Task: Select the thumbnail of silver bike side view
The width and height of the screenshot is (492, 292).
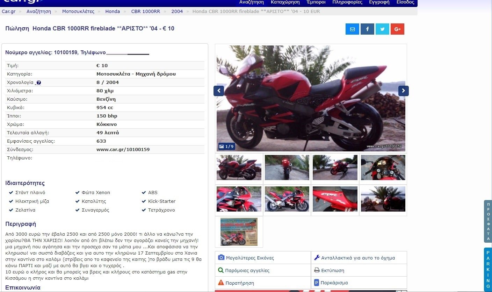Action: click(x=287, y=199)
